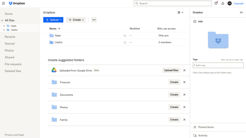
Task: Click the Documents suggested folder icon
Action: point(54,94)
